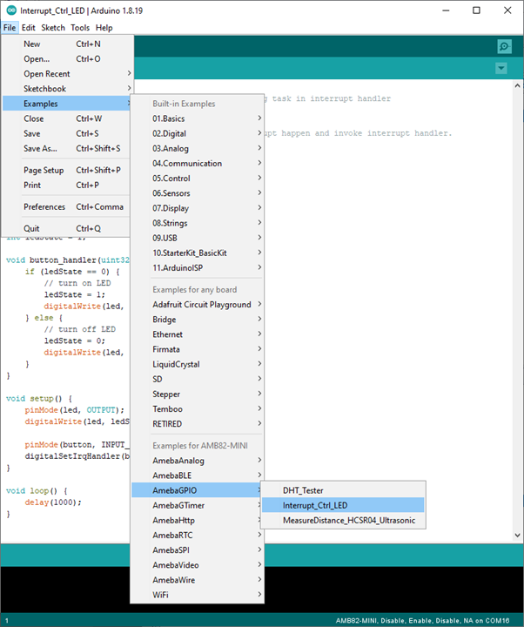
Task: Open the Help menu
Action: [x=104, y=28]
